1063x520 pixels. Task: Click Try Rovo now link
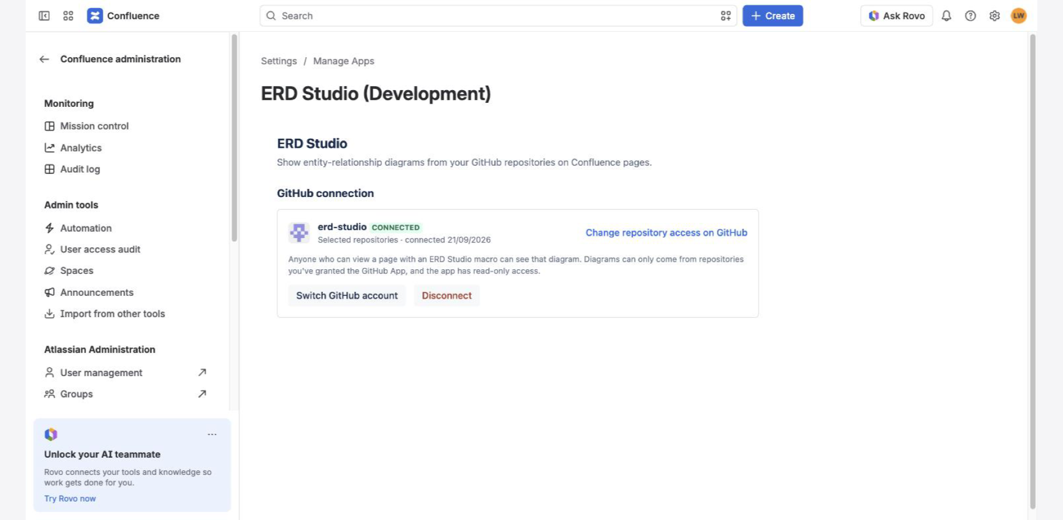70,499
